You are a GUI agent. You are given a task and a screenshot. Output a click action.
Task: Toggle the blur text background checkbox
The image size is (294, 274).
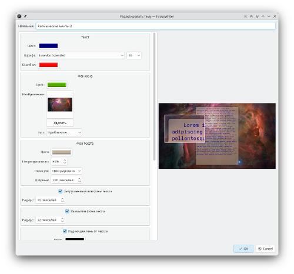coord(67,211)
